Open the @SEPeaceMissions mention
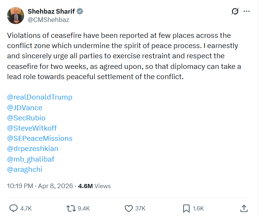 (40, 138)
